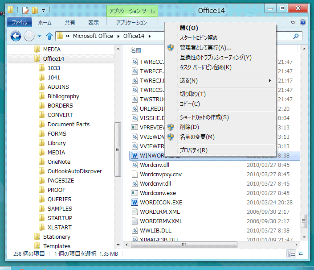Open the アプリケーション ribbon tab

point(132,22)
